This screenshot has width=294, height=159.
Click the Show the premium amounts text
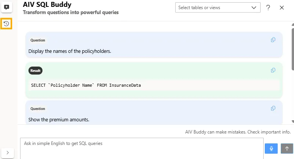point(59,119)
